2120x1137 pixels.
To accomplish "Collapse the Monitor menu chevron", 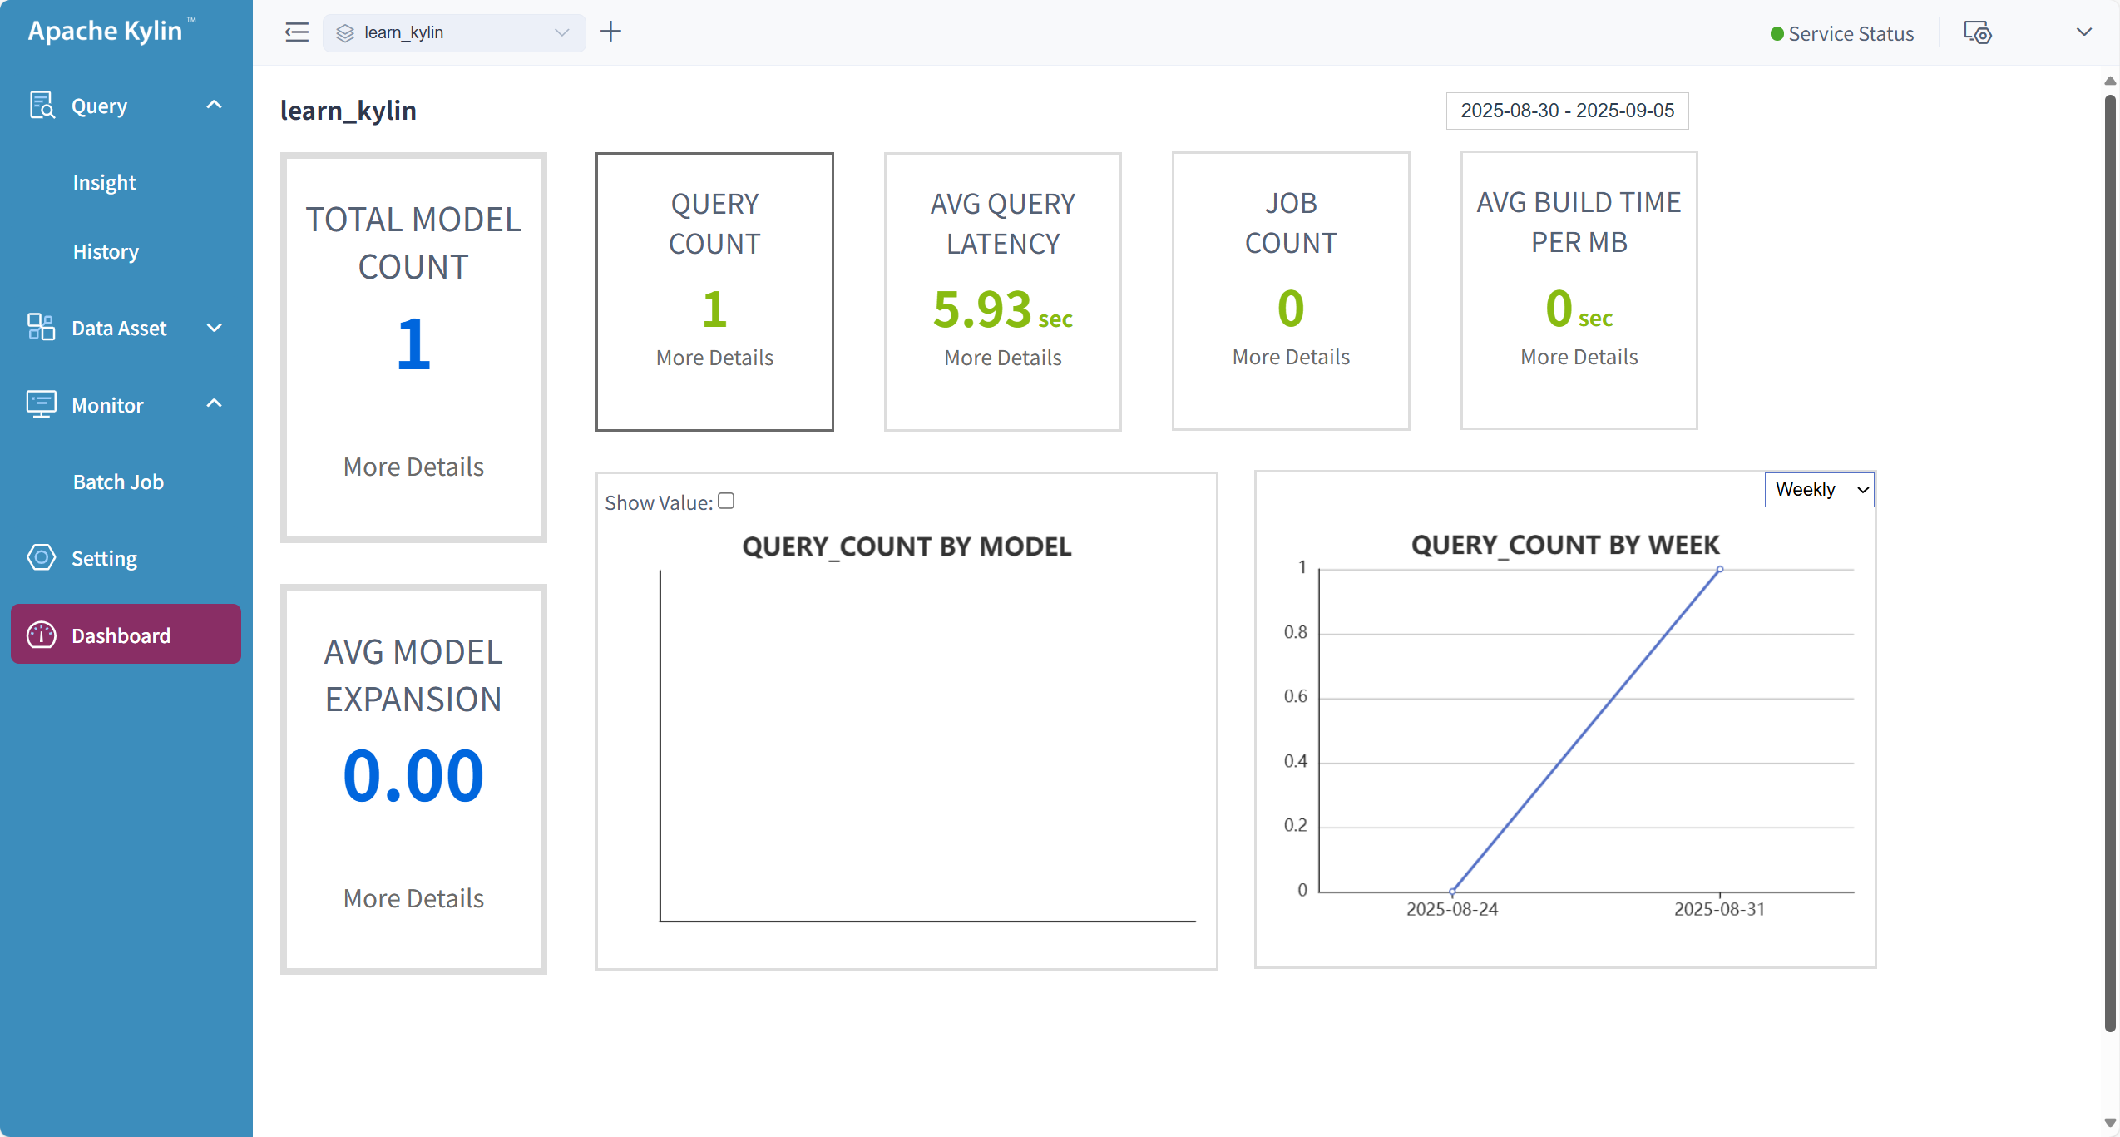I will click(215, 403).
